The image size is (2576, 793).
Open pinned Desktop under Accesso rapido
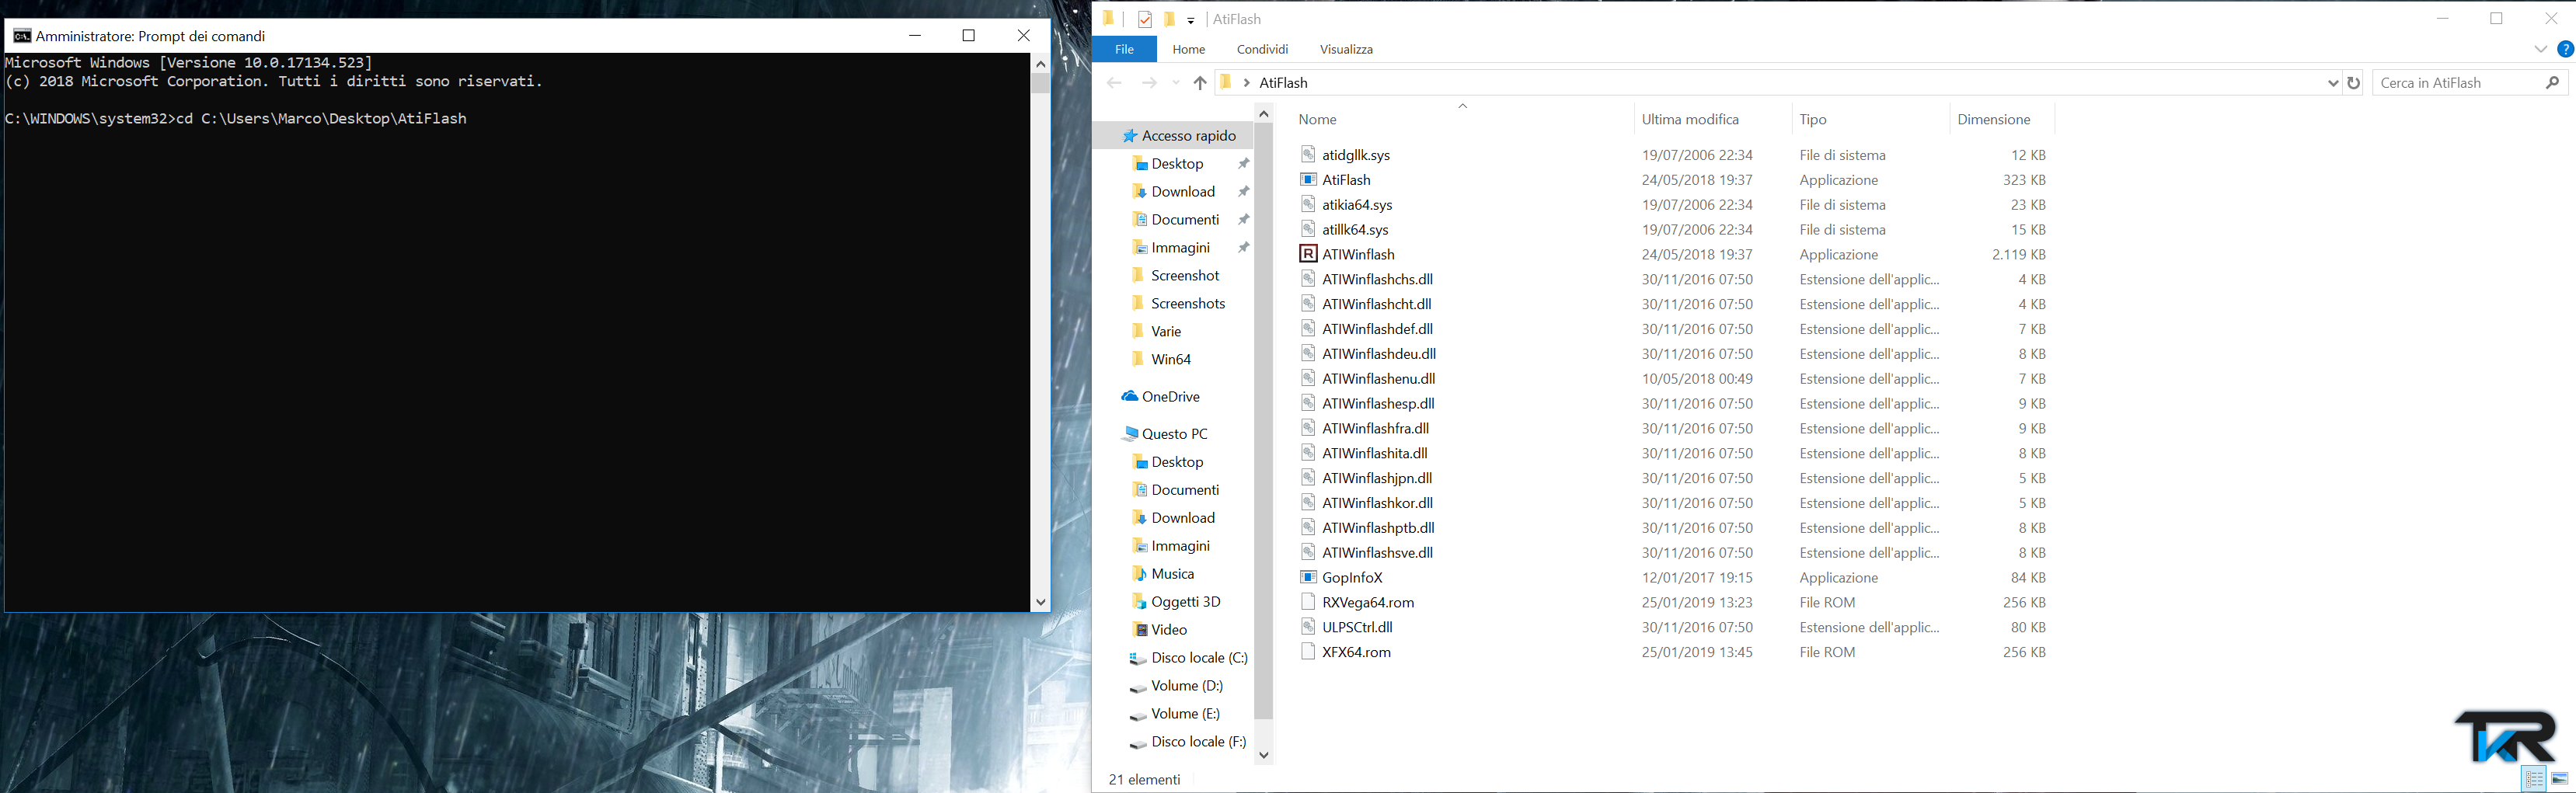(x=1177, y=164)
